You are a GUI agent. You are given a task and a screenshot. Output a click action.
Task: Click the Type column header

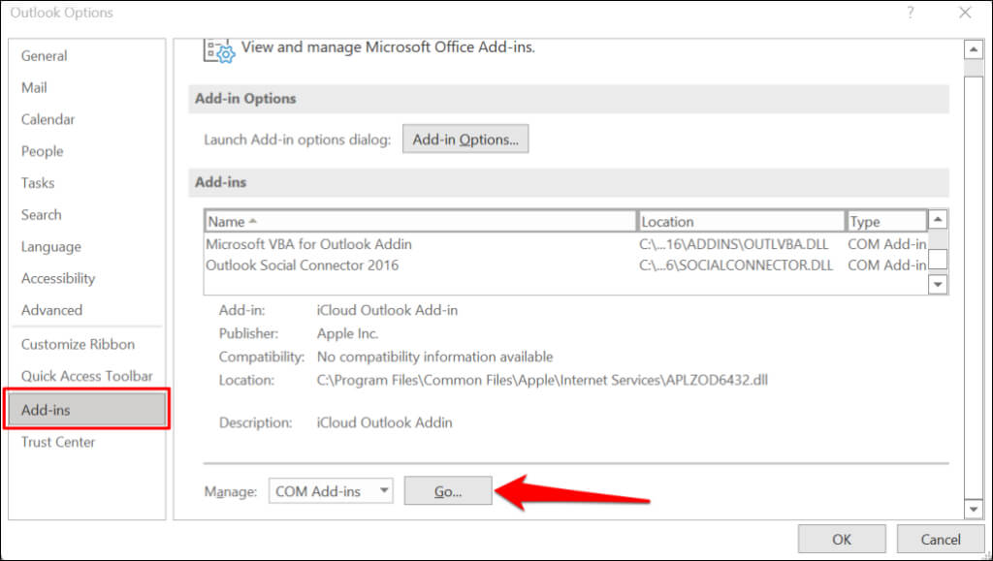tap(885, 221)
